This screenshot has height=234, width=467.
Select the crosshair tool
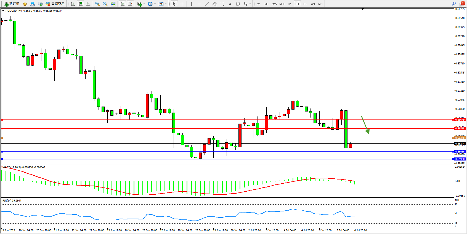tap(182, 4)
